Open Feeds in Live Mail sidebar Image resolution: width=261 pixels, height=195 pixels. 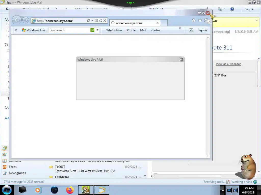(13, 167)
